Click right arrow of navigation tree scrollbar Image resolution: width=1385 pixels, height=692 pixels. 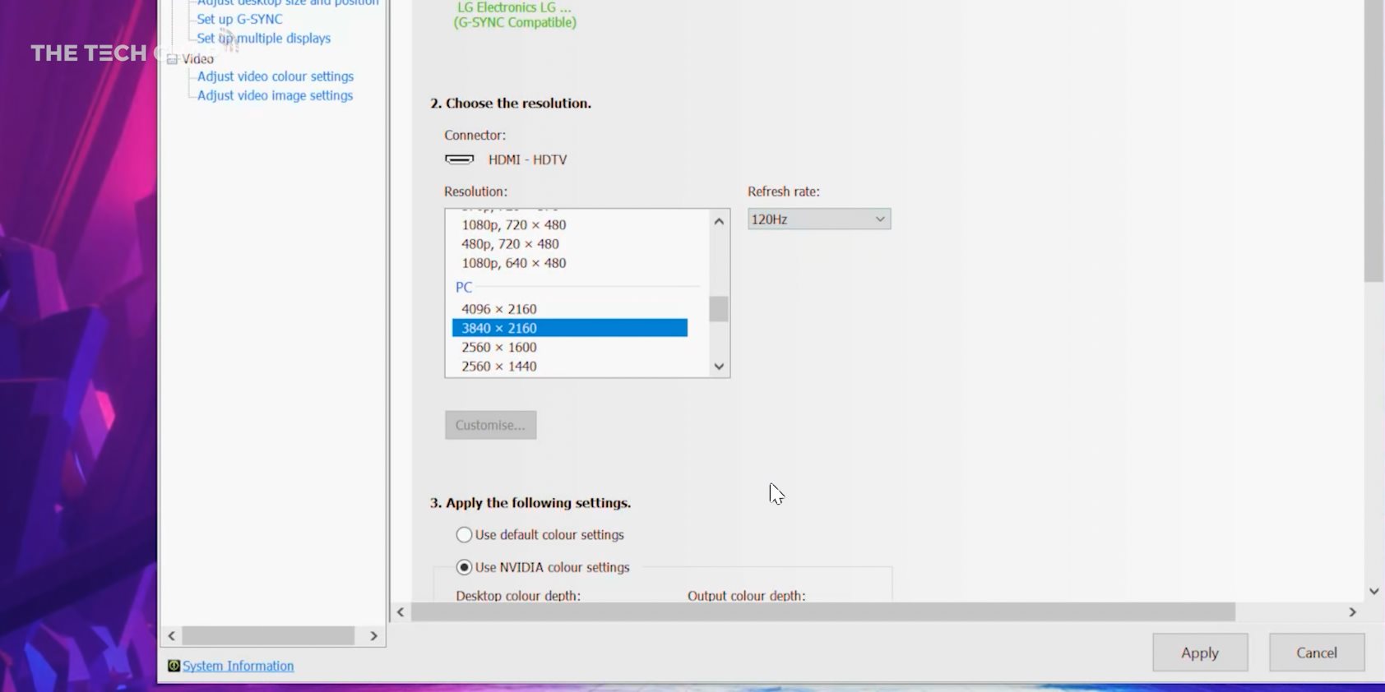pyautogui.click(x=373, y=636)
